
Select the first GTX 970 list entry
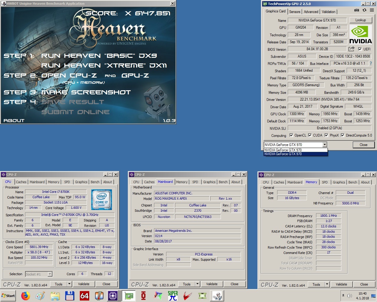(296, 150)
